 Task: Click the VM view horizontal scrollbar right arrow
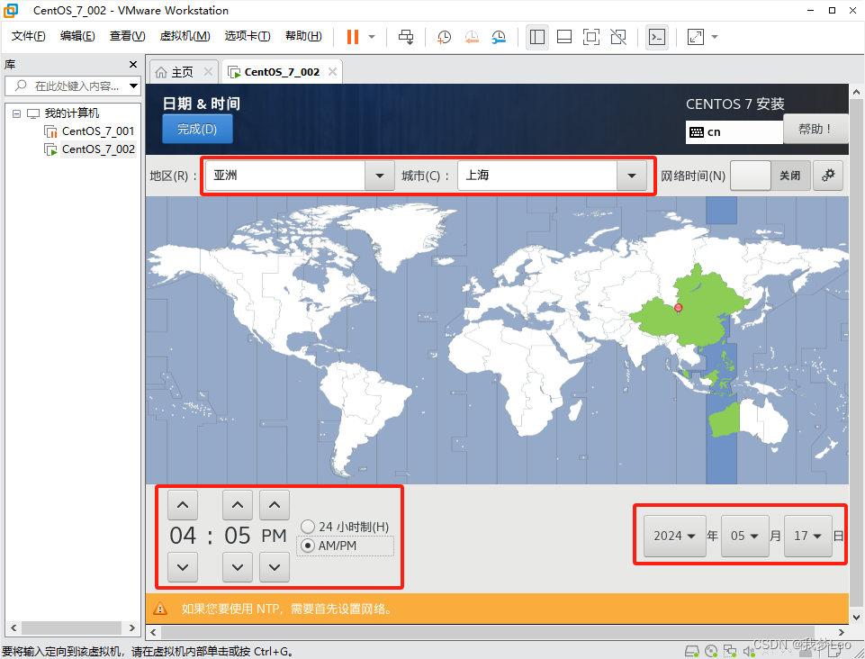[x=842, y=632]
